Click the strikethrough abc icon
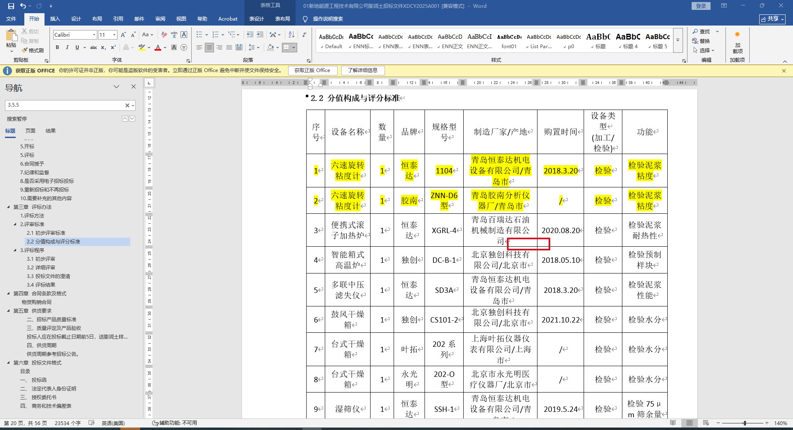This screenshot has height=430, width=793. point(94,48)
